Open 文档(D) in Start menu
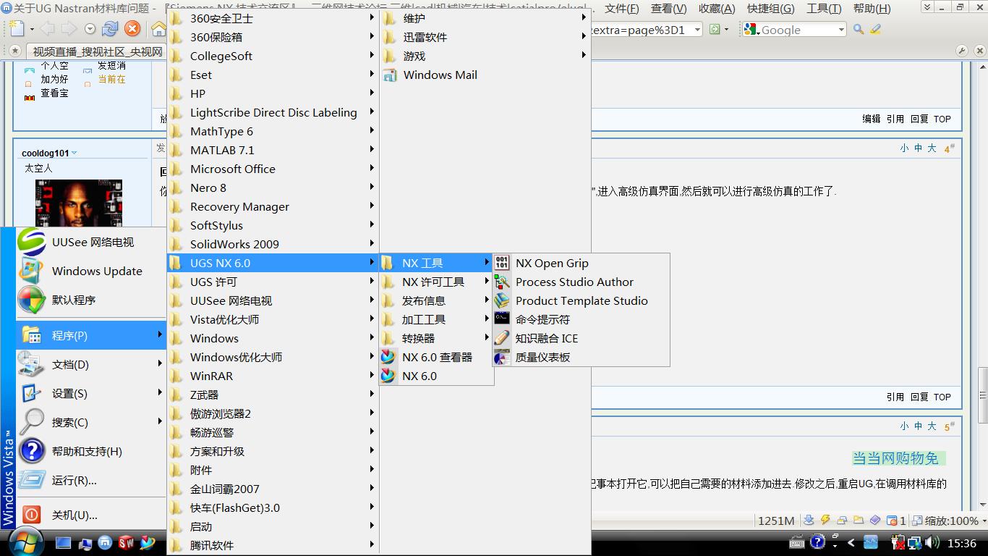This screenshot has width=988, height=556. pyautogui.click(x=91, y=364)
